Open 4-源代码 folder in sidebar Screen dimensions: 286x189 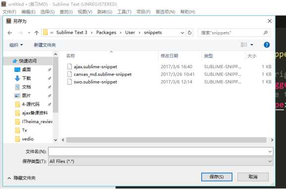(x=31, y=104)
